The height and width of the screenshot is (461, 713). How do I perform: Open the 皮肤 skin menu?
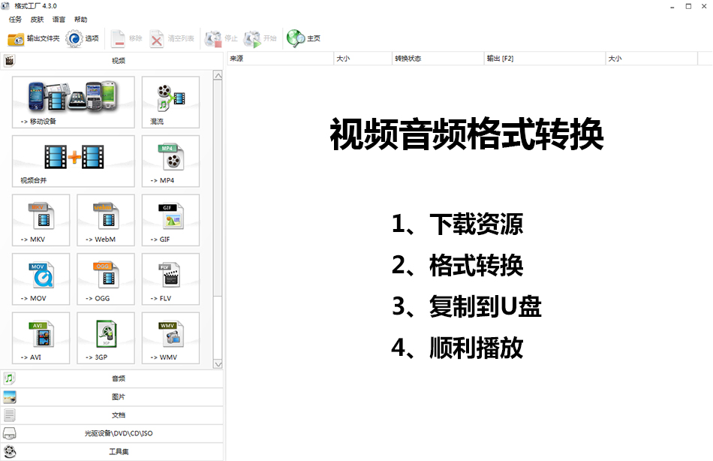(37, 20)
